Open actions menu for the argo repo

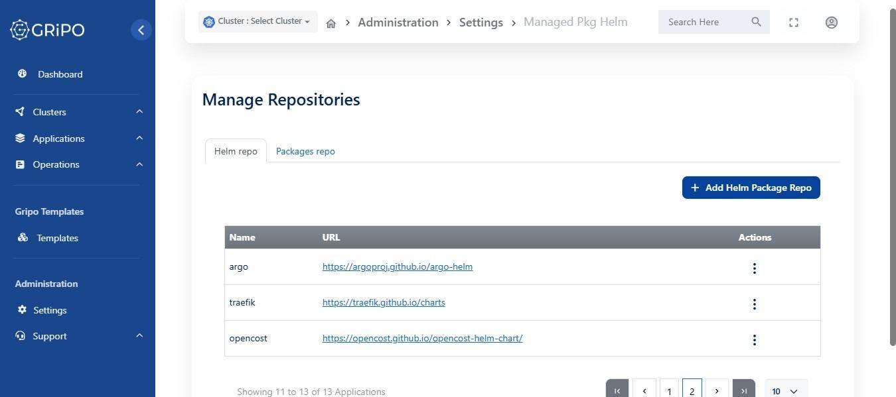point(754,268)
